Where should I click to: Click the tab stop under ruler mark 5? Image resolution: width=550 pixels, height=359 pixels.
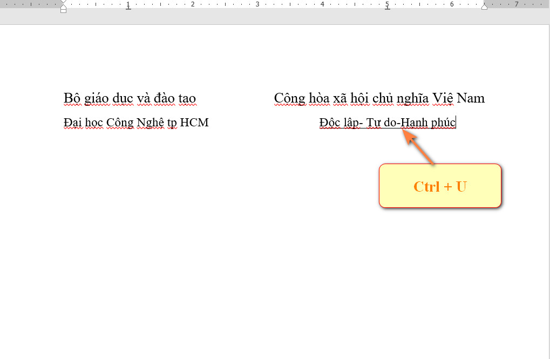tap(387, 8)
